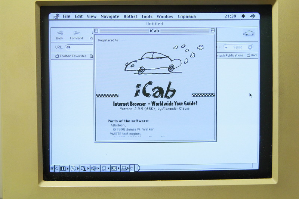The width and height of the screenshot is (299, 199).
Task: Open the Справка help menu
Action: pyautogui.click(x=187, y=16)
